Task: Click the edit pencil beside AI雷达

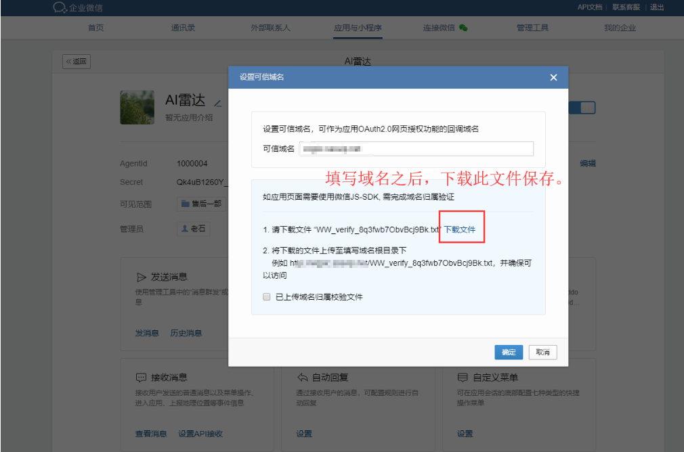Action: click(x=217, y=104)
